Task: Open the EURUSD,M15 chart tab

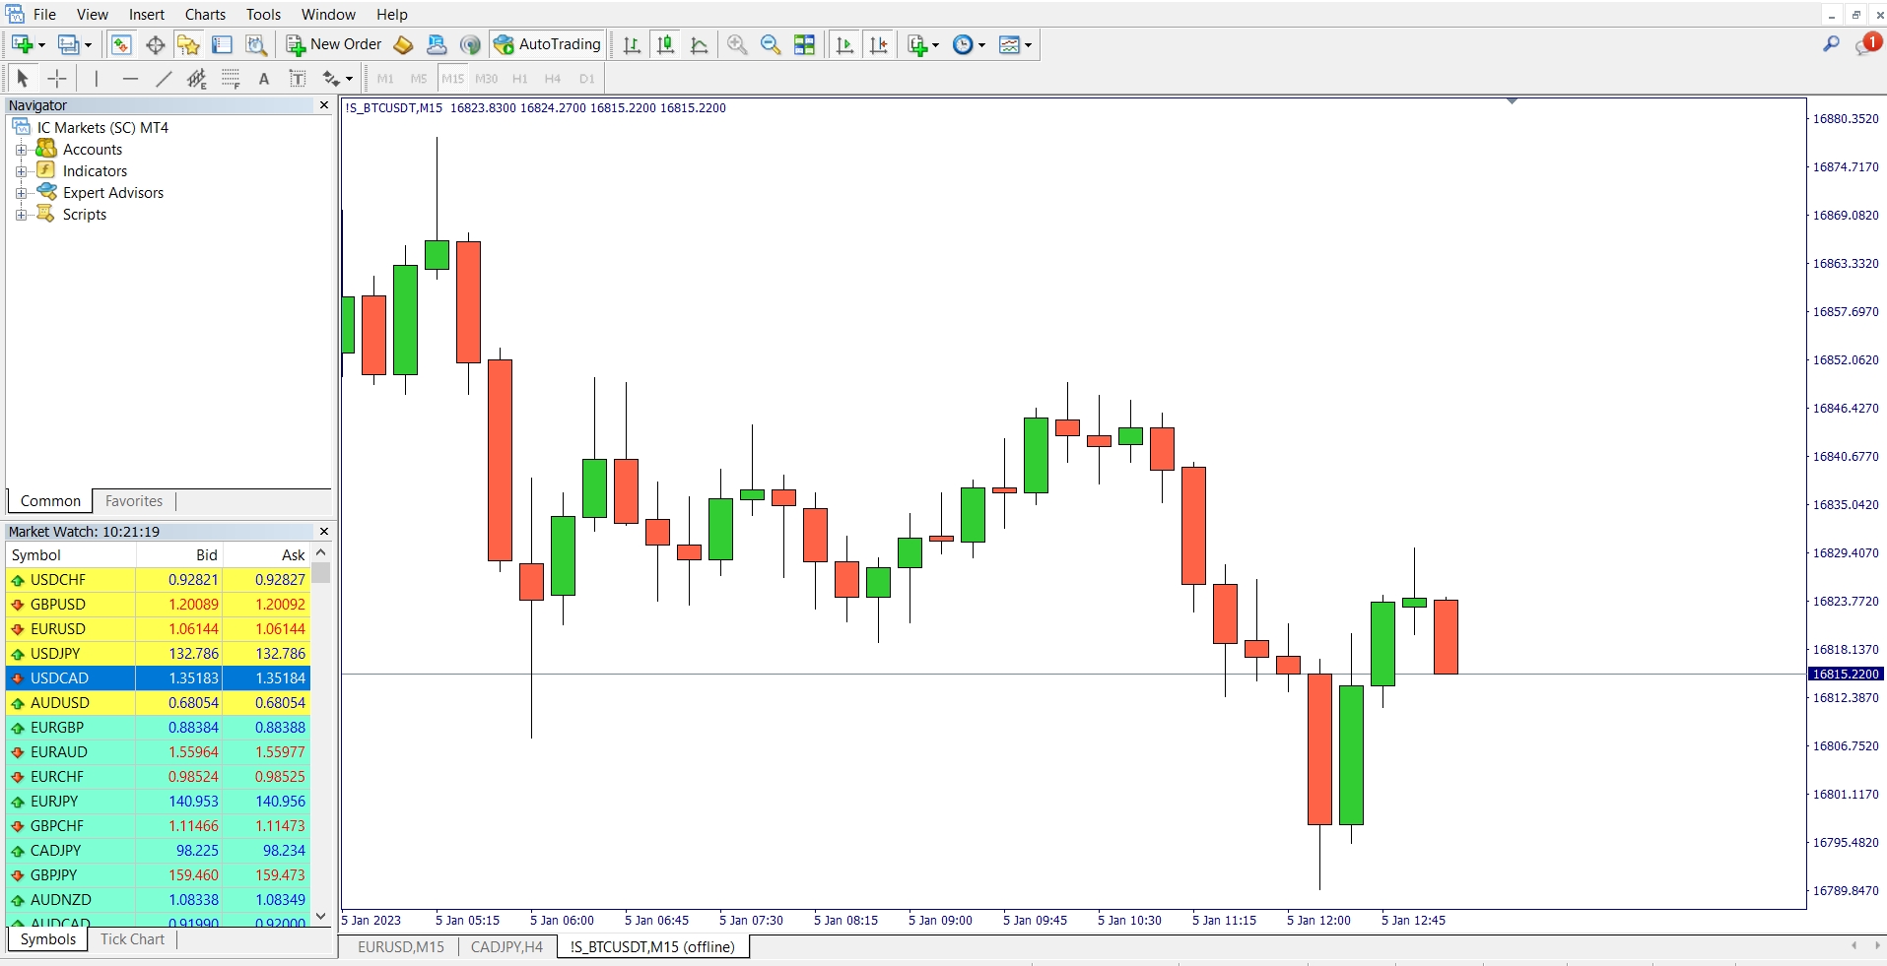Action: (401, 947)
